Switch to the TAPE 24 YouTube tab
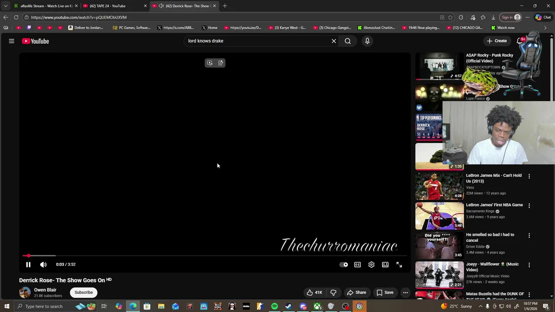Viewport: 555px width, 312px height. (115, 6)
